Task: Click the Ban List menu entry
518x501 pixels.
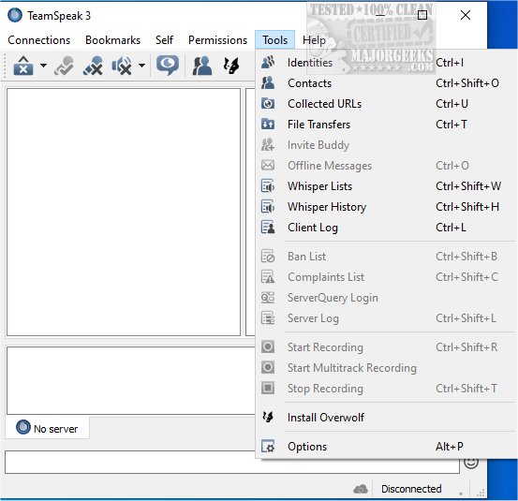Action: 386,257
